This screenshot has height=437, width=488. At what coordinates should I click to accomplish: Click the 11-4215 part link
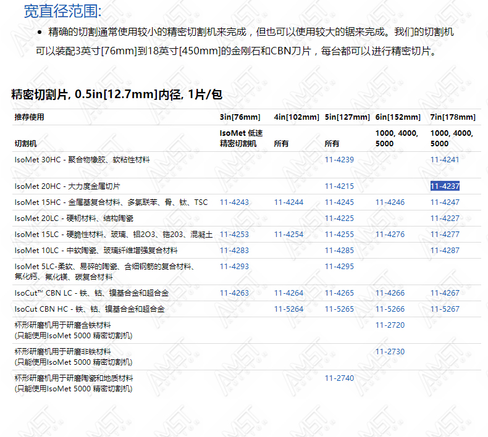tap(339, 186)
